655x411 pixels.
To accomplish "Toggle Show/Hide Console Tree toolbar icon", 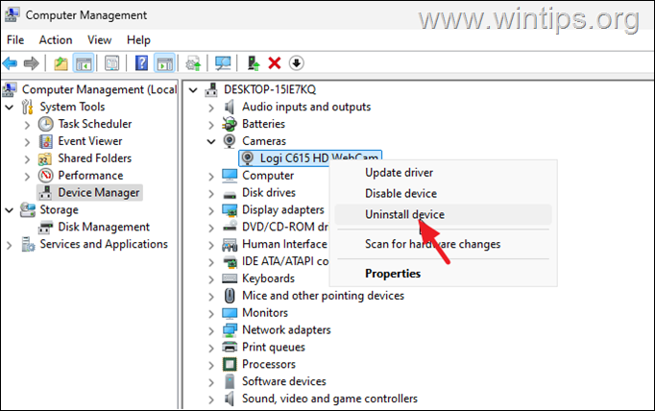I will (x=84, y=63).
